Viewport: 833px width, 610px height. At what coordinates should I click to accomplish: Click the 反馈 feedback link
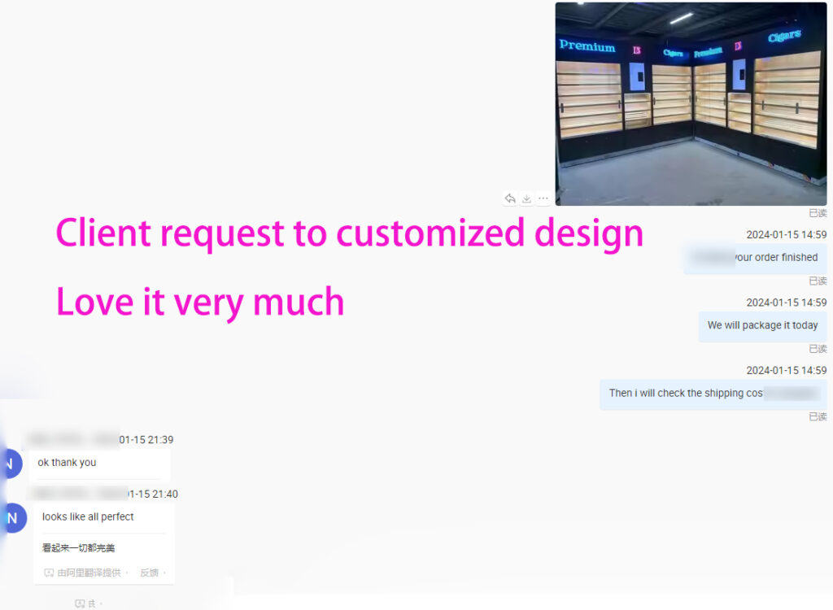tap(149, 573)
